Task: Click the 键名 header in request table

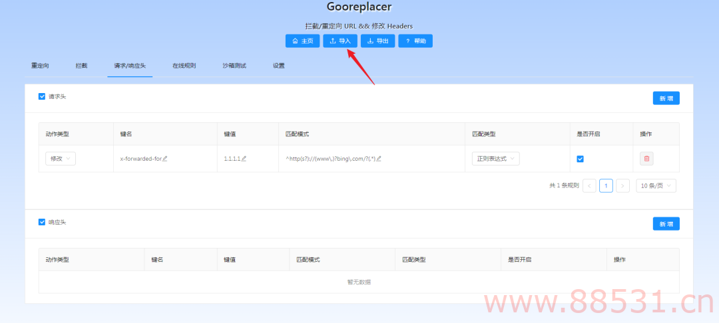Action: tap(126, 134)
